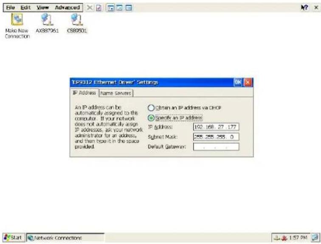
Task: Open the File menu
Action: 11,8
